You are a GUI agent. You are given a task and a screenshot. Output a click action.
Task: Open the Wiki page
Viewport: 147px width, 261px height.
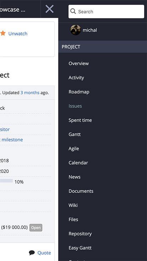coord(73,205)
